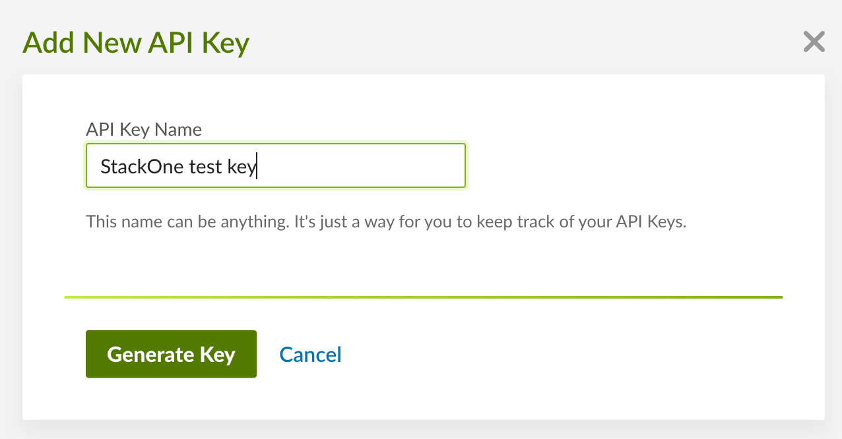The height and width of the screenshot is (439, 842).
Task: Focus the API Key Name text field
Action: click(276, 166)
